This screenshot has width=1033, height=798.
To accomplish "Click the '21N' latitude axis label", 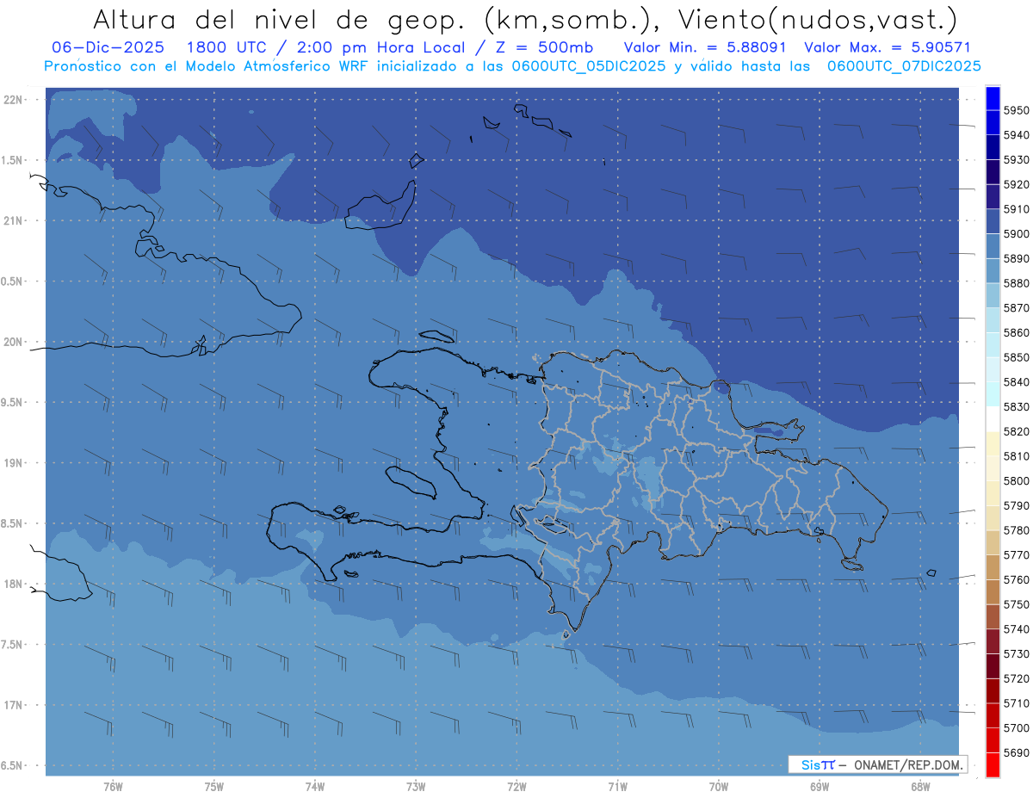I will click(13, 221).
